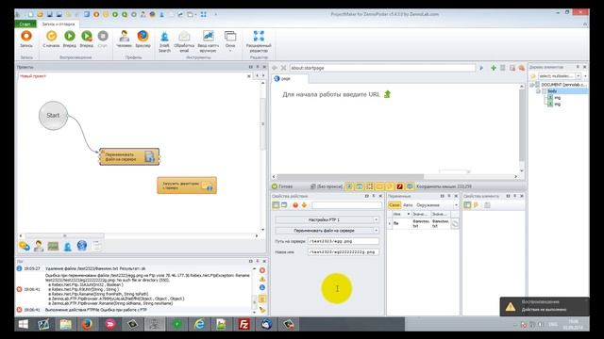Click the refresh icon in the file variable row
Image resolution: width=604 pixels, height=339 pixels.
[x=455, y=224]
